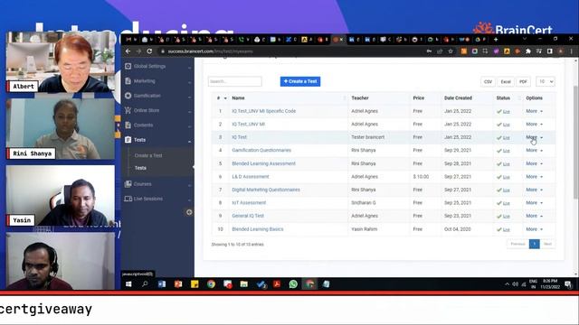Open Microsoft Word from the taskbar
The height and width of the screenshot is (325, 579).
pyautogui.click(x=162, y=284)
